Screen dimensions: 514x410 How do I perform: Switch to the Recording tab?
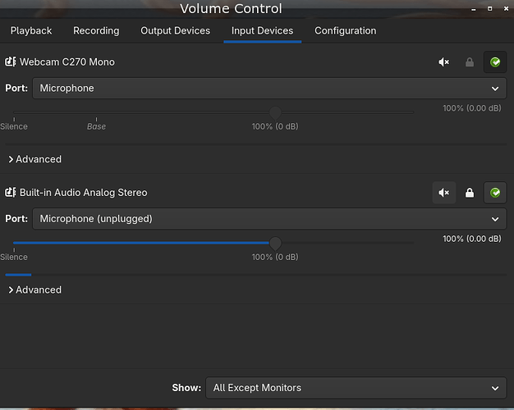(x=96, y=31)
